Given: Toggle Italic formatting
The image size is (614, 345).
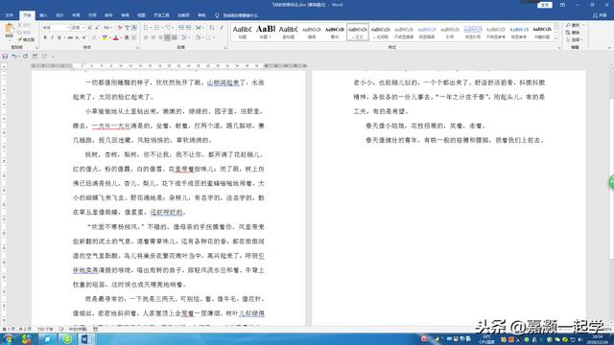Looking at the screenshot, I should point(52,37).
